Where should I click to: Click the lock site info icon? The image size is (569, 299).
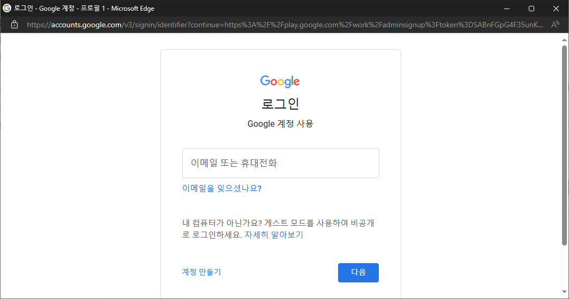pyautogui.click(x=14, y=25)
